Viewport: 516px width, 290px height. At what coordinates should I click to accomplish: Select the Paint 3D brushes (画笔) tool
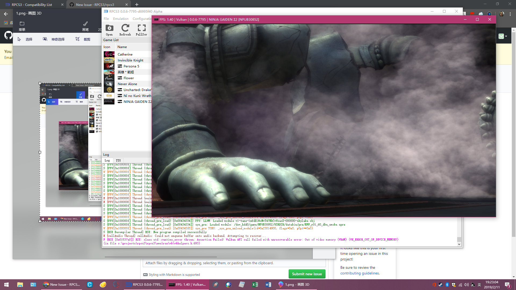[85, 26]
